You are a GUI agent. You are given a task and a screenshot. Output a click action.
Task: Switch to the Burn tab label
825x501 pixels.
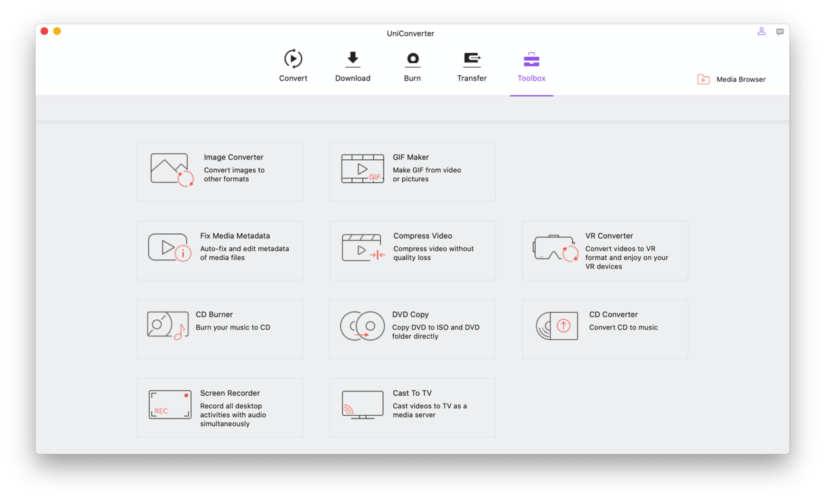412,78
